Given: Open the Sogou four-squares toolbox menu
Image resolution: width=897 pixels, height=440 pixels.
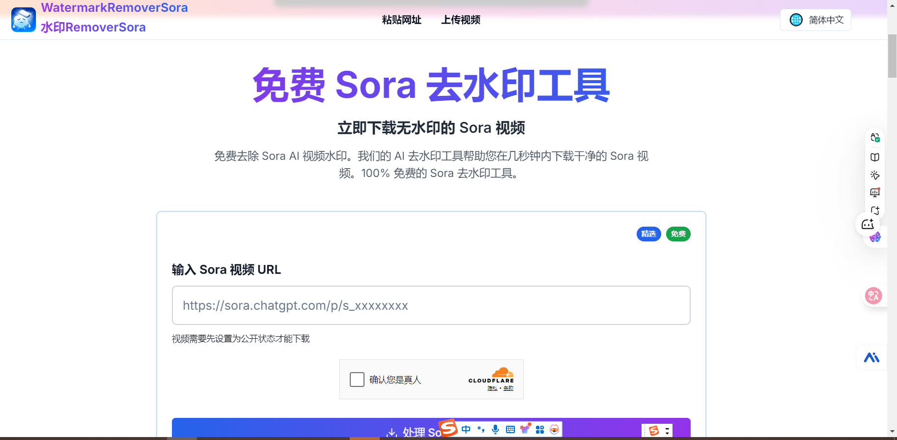Looking at the screenshot, I should coord(540,429).
